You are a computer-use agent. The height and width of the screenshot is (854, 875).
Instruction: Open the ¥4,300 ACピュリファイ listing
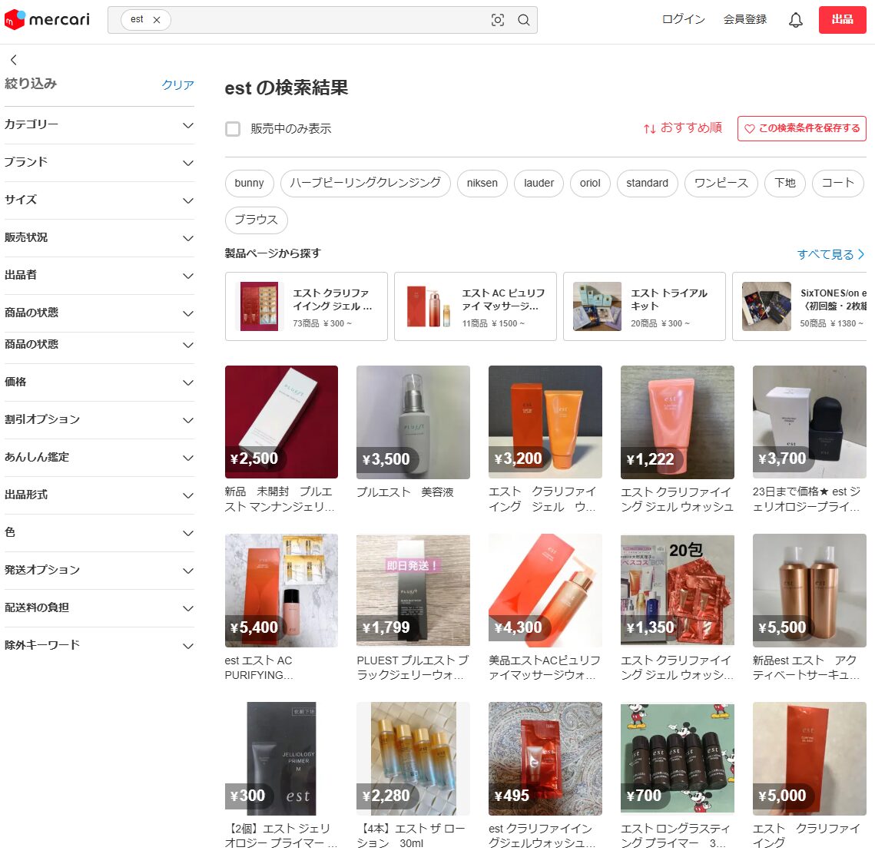(545, 591)
